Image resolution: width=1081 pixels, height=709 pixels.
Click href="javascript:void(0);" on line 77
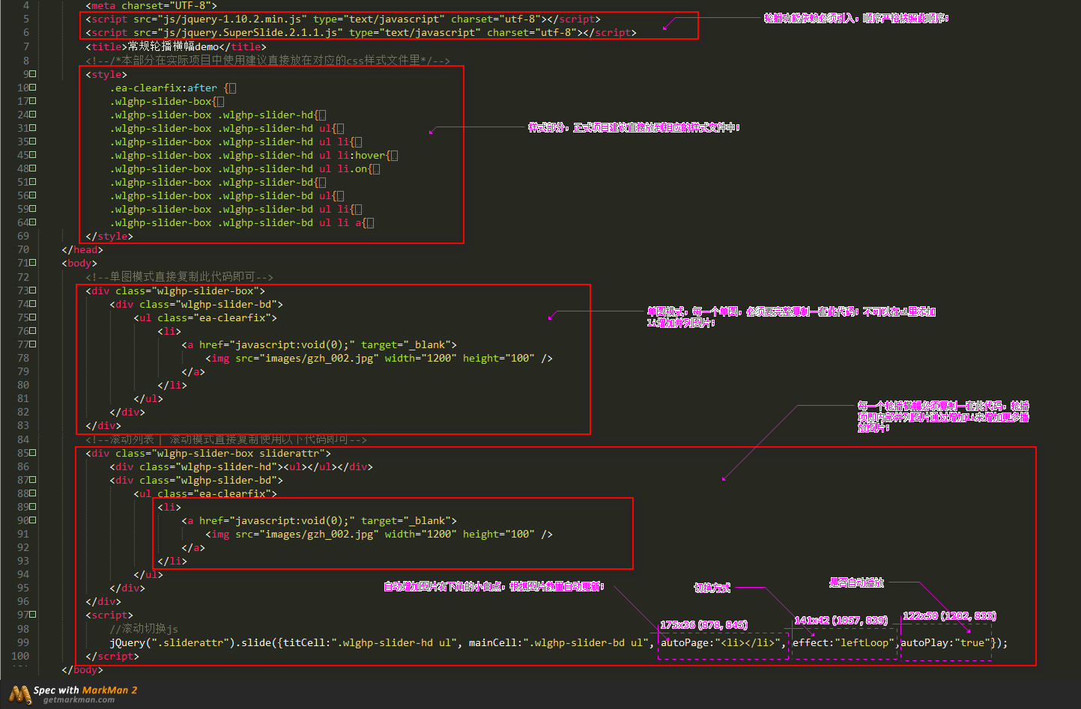point(277,344)
